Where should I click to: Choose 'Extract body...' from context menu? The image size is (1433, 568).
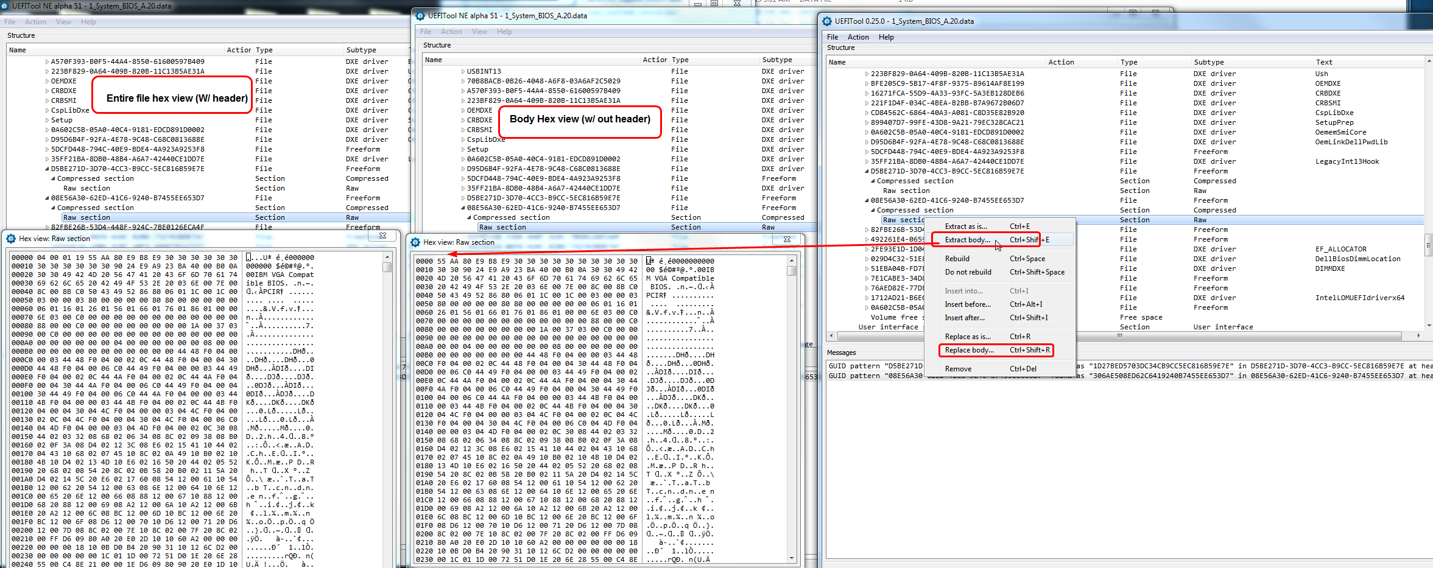tap(999, 240)
